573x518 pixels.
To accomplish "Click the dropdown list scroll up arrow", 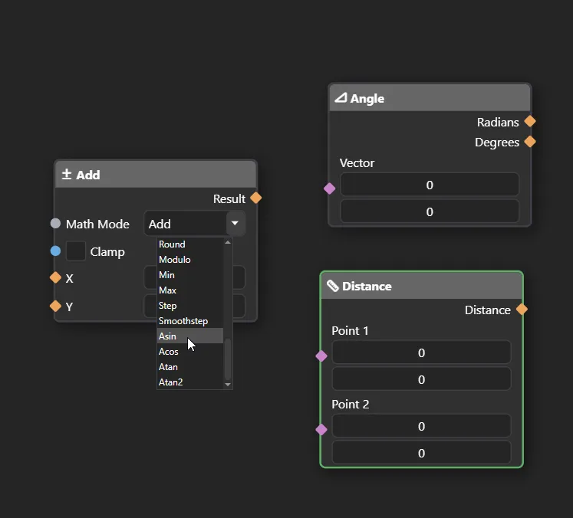I will click(228, 242).
